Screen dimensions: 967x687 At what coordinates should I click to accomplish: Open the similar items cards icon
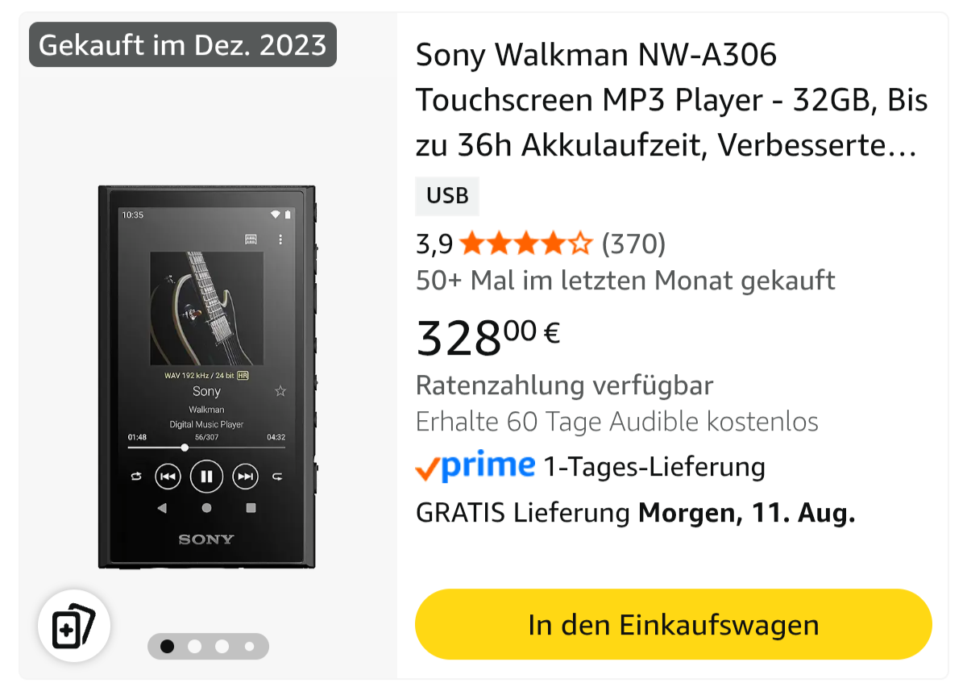click(x=73, y=626)
